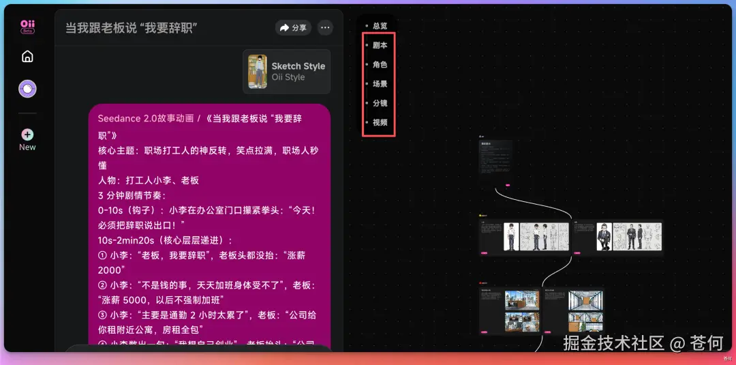Jump to 角色 characters section

pyautogui.click(x=380, y=65)
